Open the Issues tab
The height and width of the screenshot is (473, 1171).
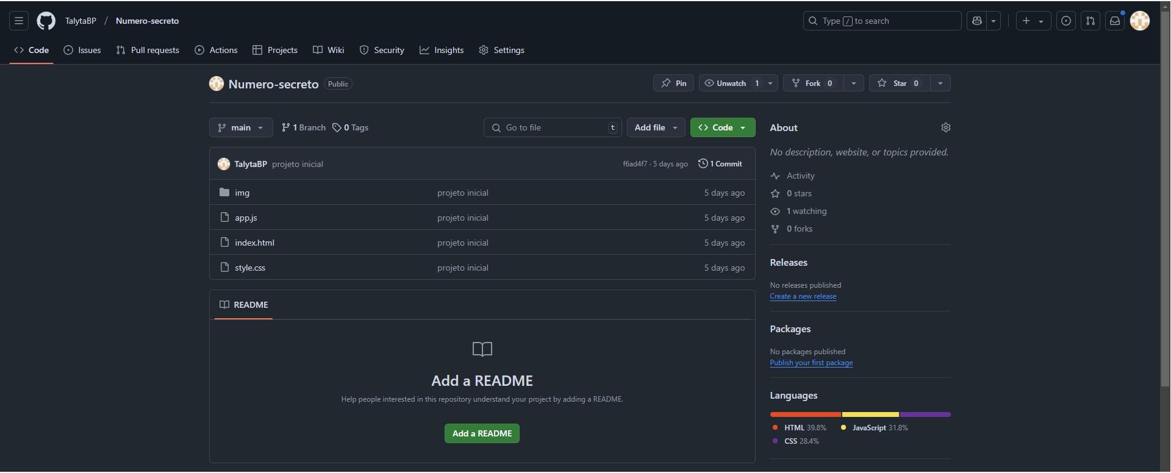[82, 50]
